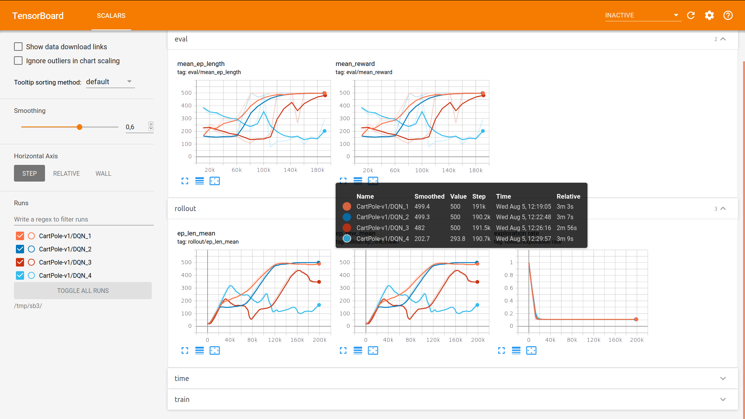
Task: Select the SCALARS tab
Action: [111, 16]
